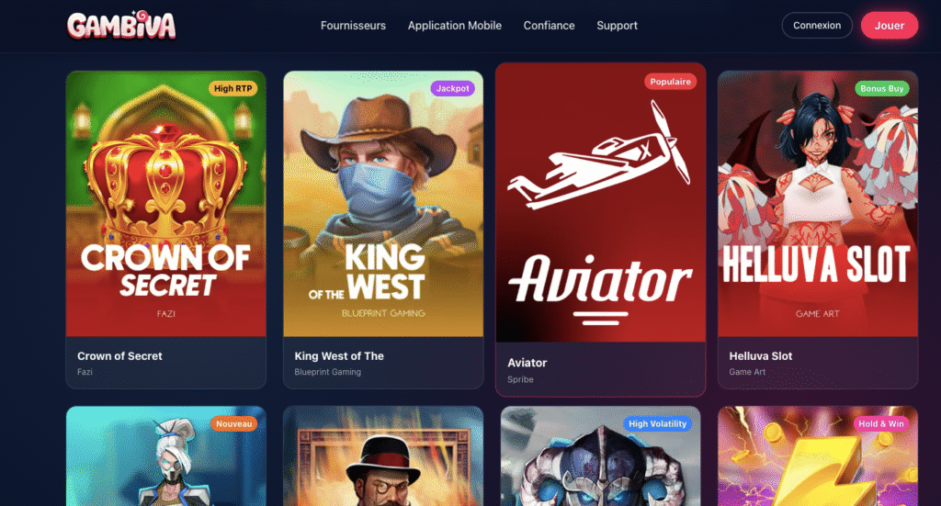Click the green Bonus Buy badge
This screenshot has width=941, height=506.
coord(881,88)
